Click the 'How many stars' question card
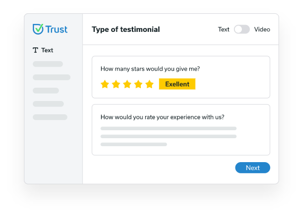Viewport: 303px width, 219px height. (181, 77)
